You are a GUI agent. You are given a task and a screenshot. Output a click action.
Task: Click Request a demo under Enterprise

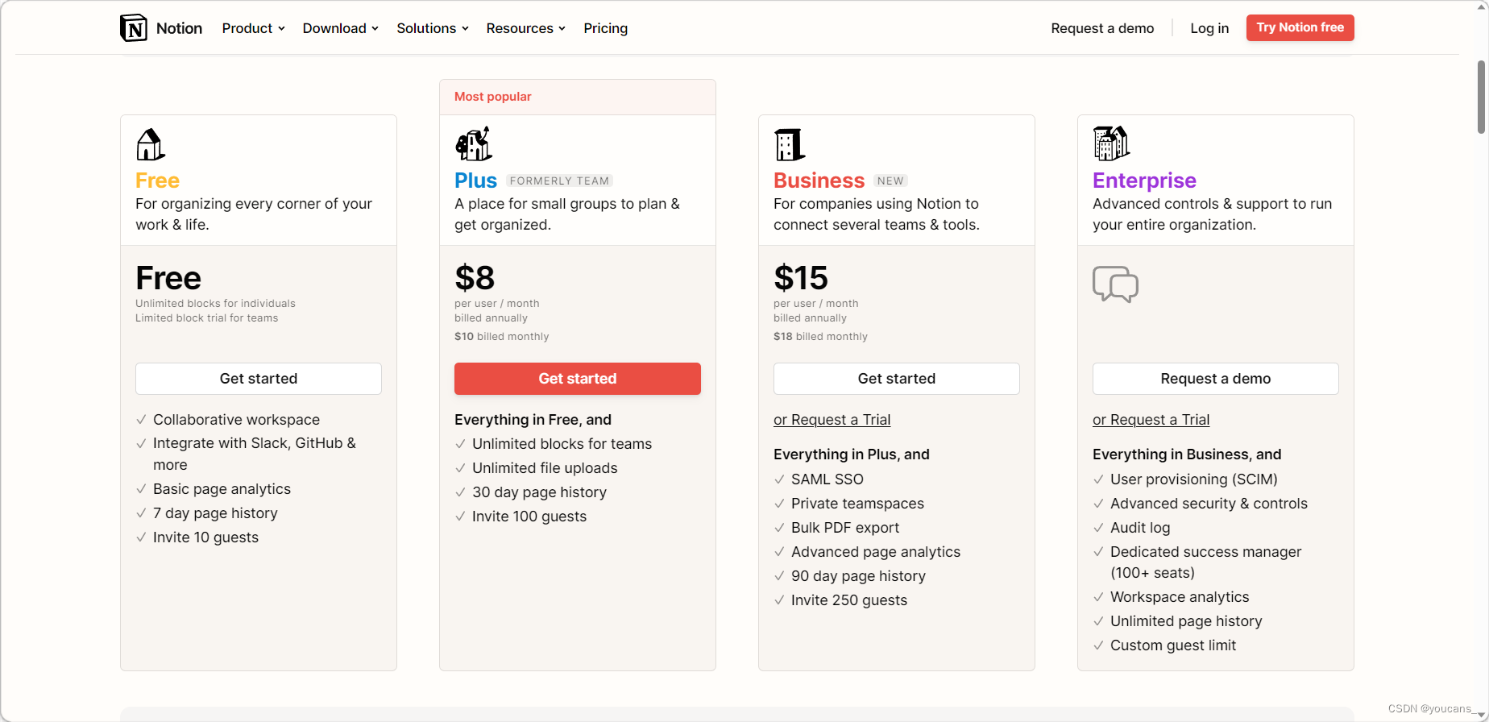(1215, 379)
